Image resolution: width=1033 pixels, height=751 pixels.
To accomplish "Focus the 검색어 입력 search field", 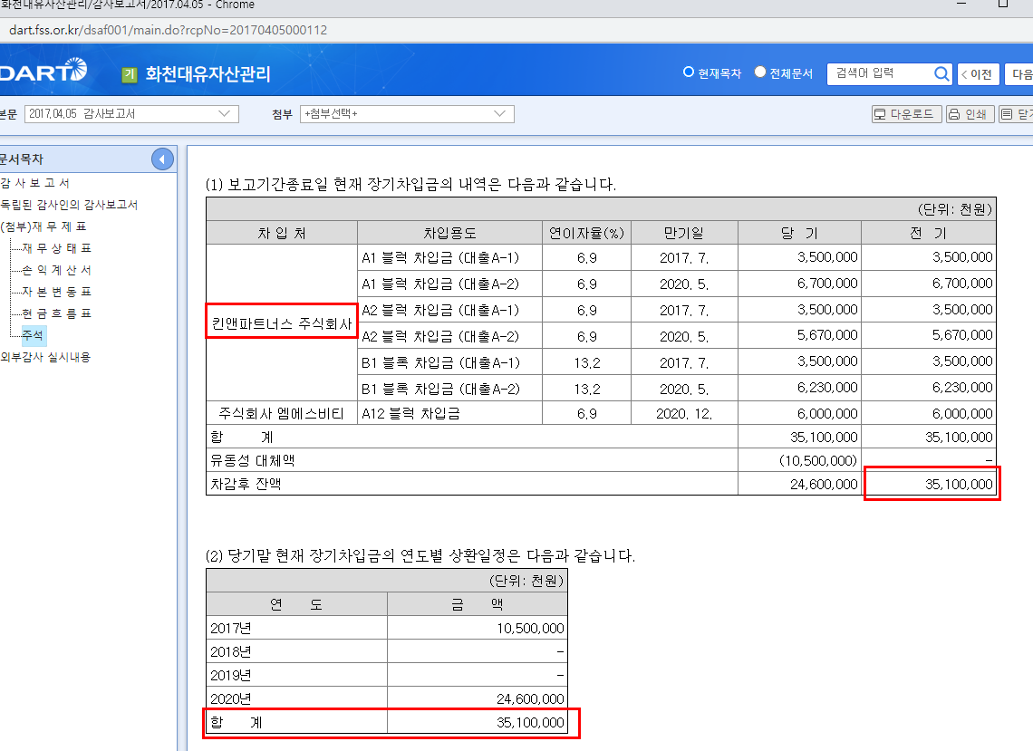I will 880,73.
